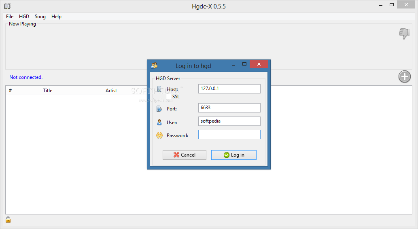Click the # column header
Image resolution: width=418 pixels, height=229 pixels.
(x=11, y=90)
